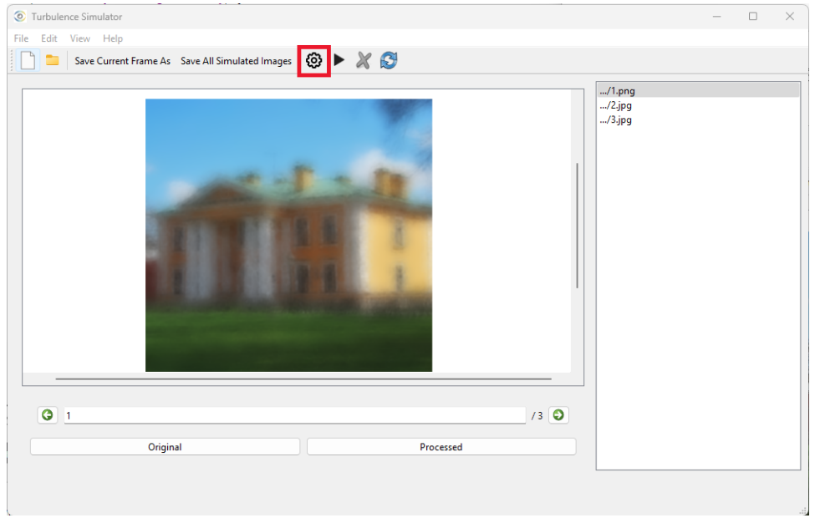Open the File menu
This screenshot has height=518, width=815.
[x=21, y=38]
